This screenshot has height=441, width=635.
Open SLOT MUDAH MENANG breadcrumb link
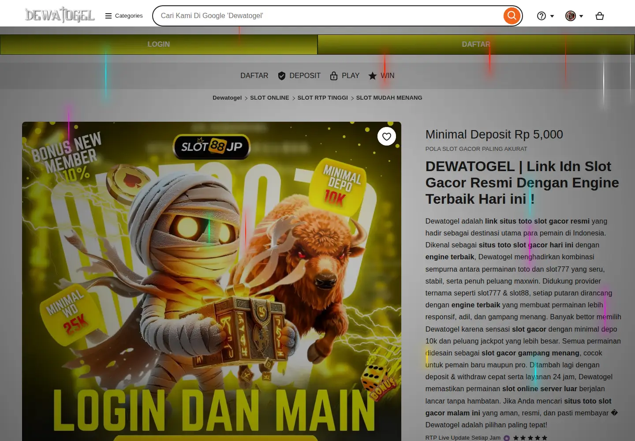pyautogui.click(x=389, y=98)
